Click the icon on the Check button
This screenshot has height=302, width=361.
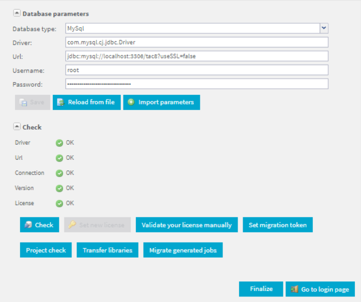click(28, 225)
